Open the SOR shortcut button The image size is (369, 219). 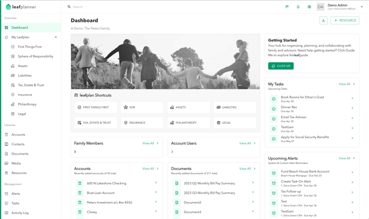coord(142,107)
